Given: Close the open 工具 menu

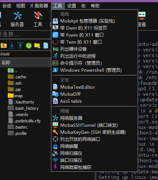Looking at the screenshot, I should click(58, 6).
